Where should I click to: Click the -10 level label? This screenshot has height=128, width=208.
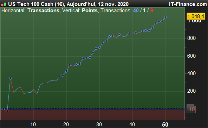click(x=191, y=109)
